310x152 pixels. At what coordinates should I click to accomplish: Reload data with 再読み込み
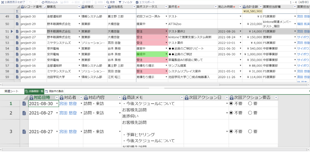(49, 2)
